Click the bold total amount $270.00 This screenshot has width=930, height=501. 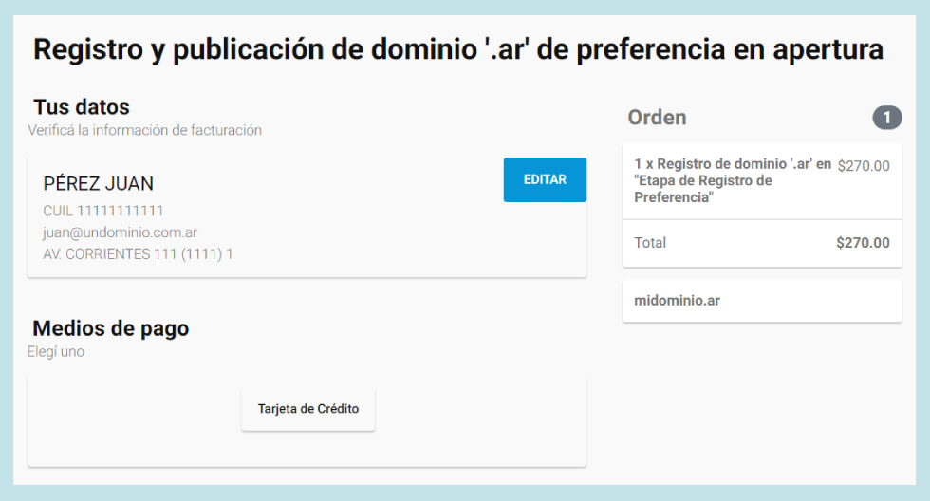(863, 243)
